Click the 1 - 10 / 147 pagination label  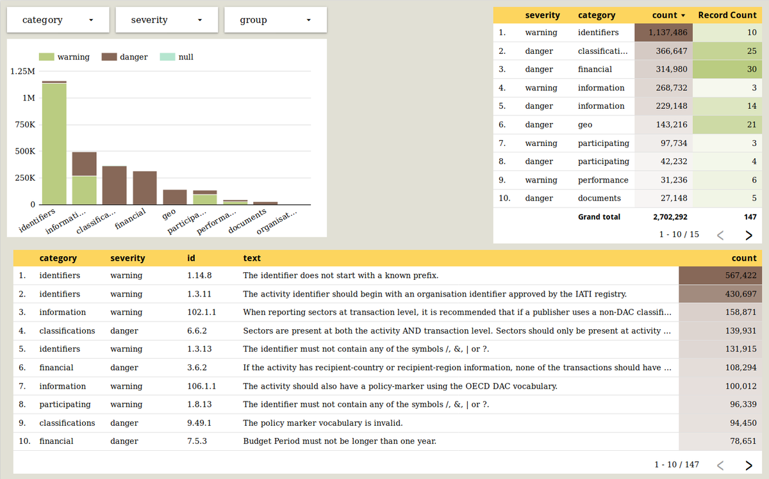coord(677,465)
